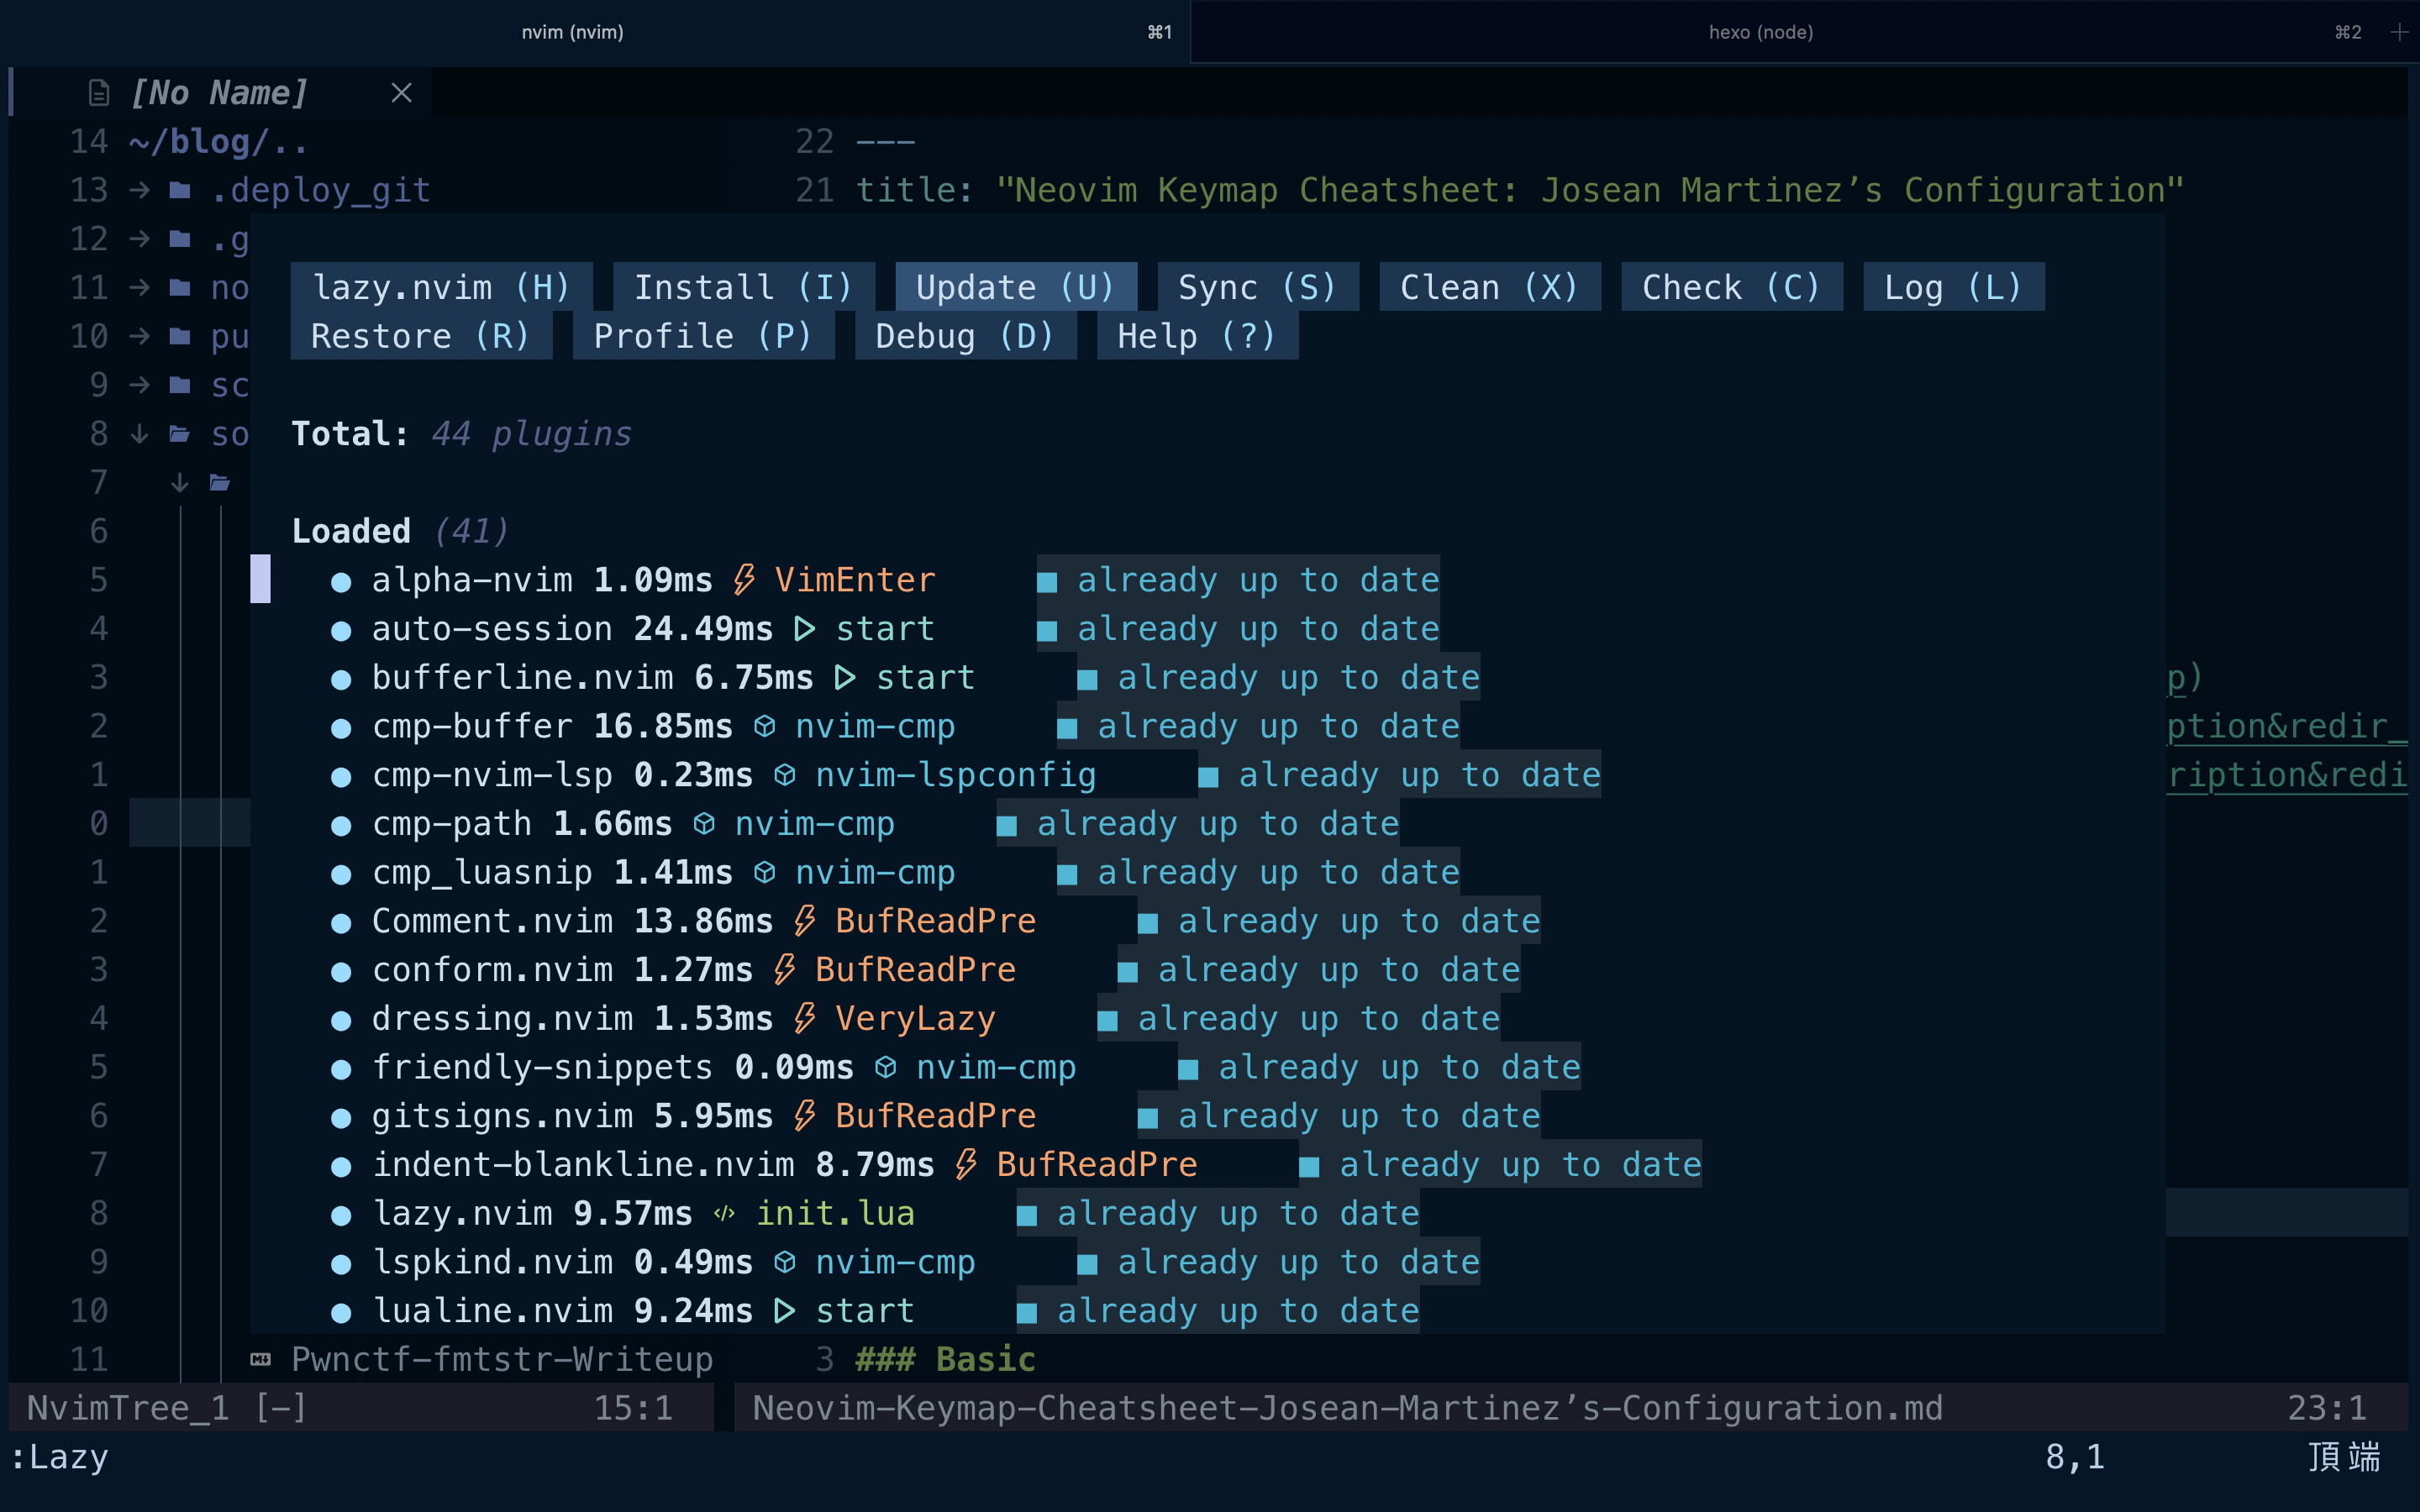The width and height of the screenshot is (2420, 1512).
Task: Expand the .deploy_git folder arrow
Action: 140,190
